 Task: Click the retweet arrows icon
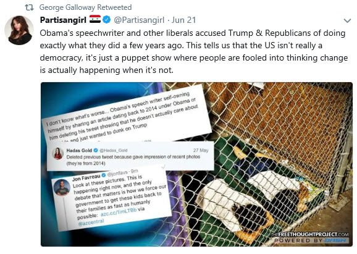click(29, 8)
